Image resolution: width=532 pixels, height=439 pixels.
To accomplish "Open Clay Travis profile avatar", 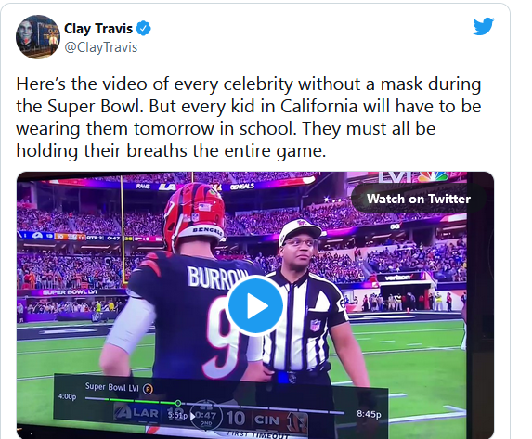I will pyautogui.click(x=38, y=36).
